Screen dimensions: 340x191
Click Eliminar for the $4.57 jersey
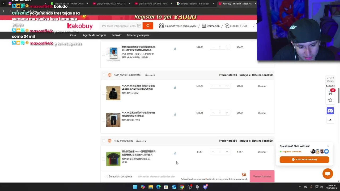click(262, 152)
